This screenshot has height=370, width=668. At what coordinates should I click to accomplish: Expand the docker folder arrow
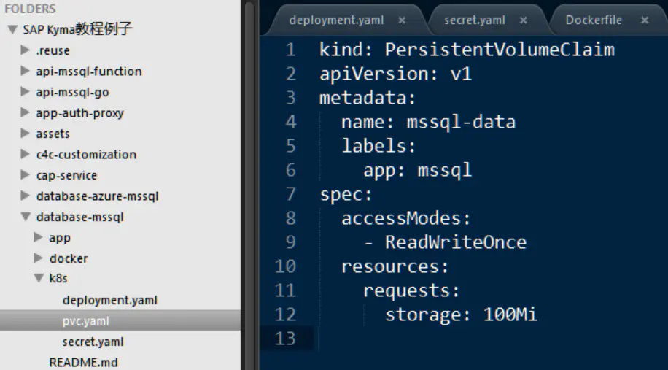pyautogui.click(x=39, y=258)
